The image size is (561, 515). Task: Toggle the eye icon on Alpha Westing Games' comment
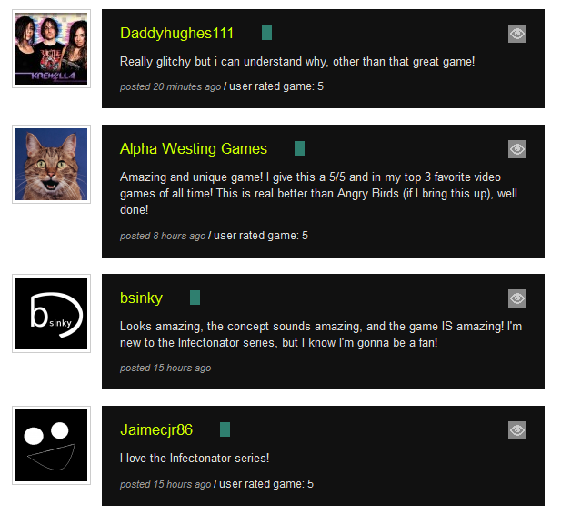pos(517,149)
